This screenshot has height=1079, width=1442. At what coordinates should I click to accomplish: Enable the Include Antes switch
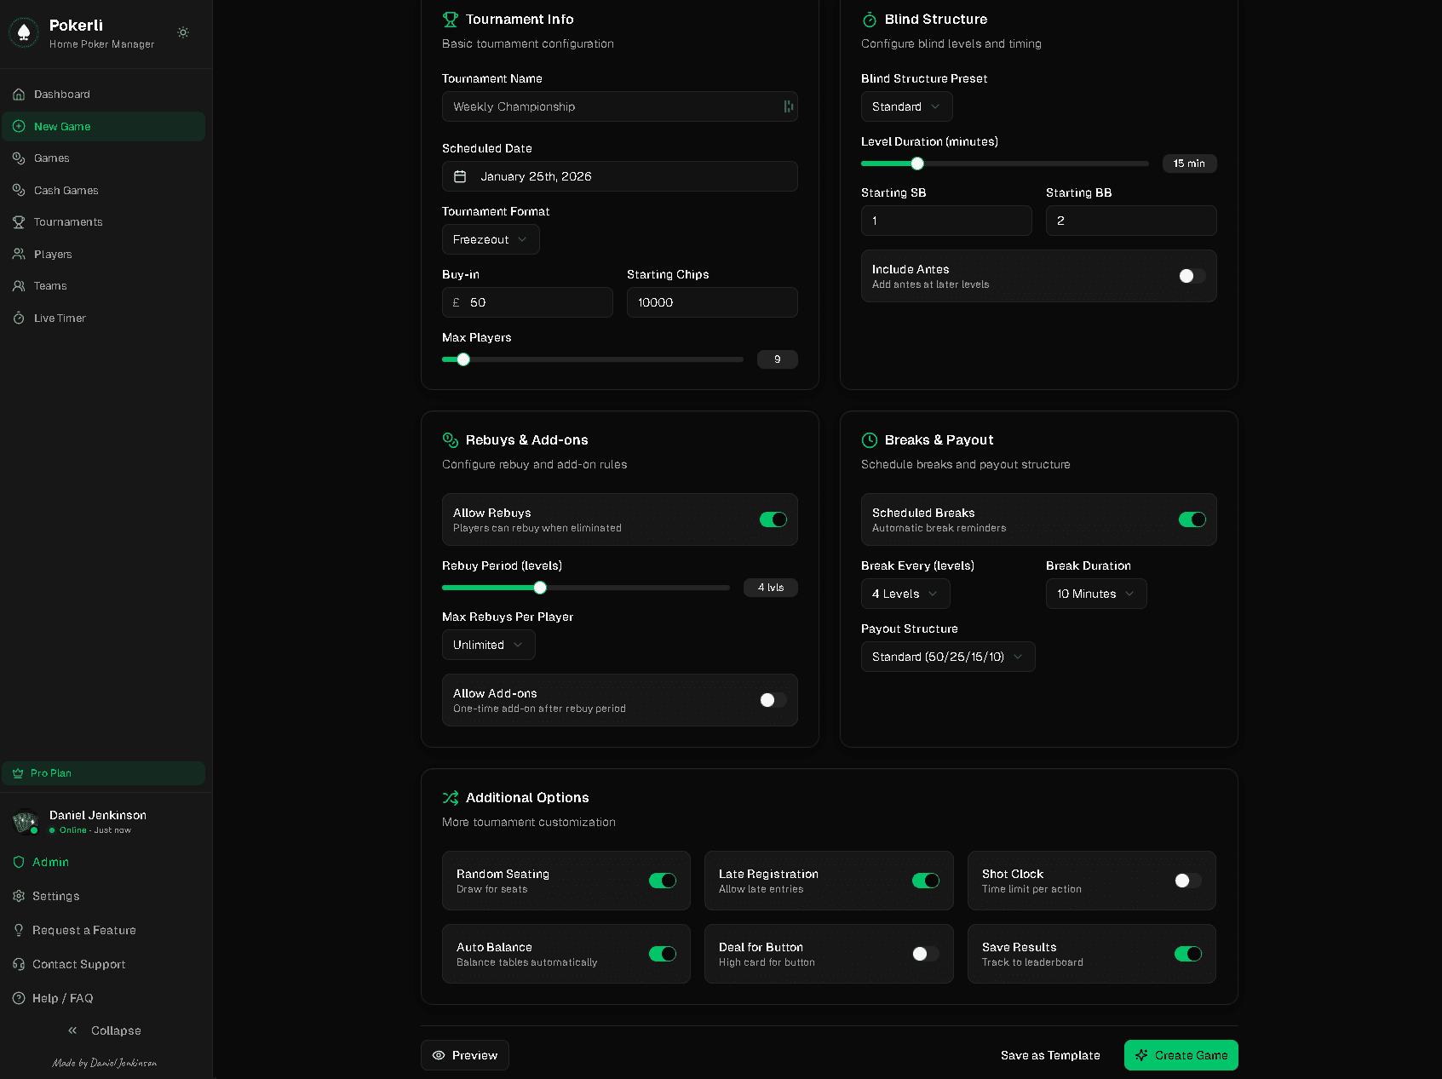pos(1192,276)
